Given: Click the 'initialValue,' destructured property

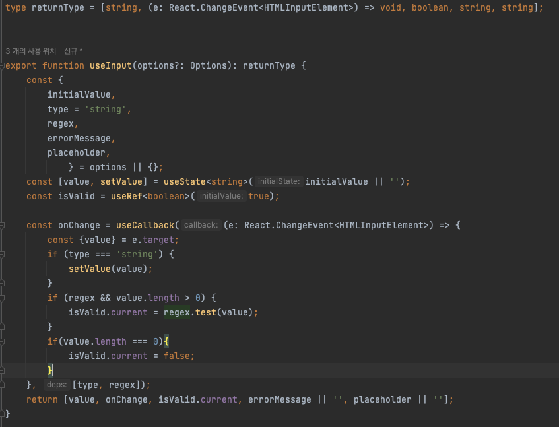Looking at the screenshot, I should [81, 95].
